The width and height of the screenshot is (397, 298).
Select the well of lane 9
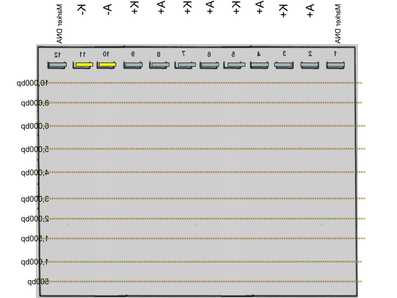134,65
